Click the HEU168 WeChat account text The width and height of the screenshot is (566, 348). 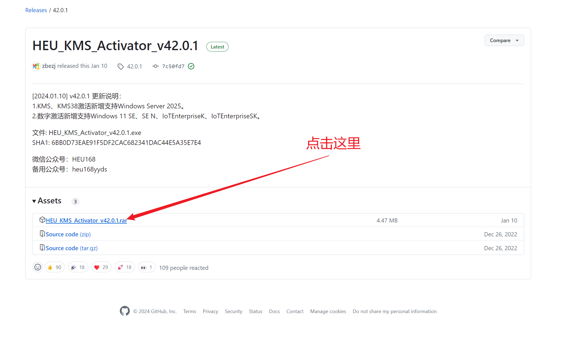click(x=84, y=159)
